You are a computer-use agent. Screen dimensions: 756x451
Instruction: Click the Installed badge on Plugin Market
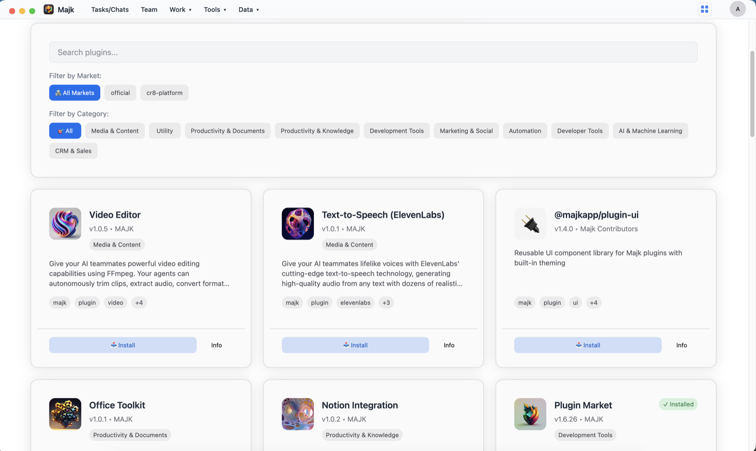(678, 404)
